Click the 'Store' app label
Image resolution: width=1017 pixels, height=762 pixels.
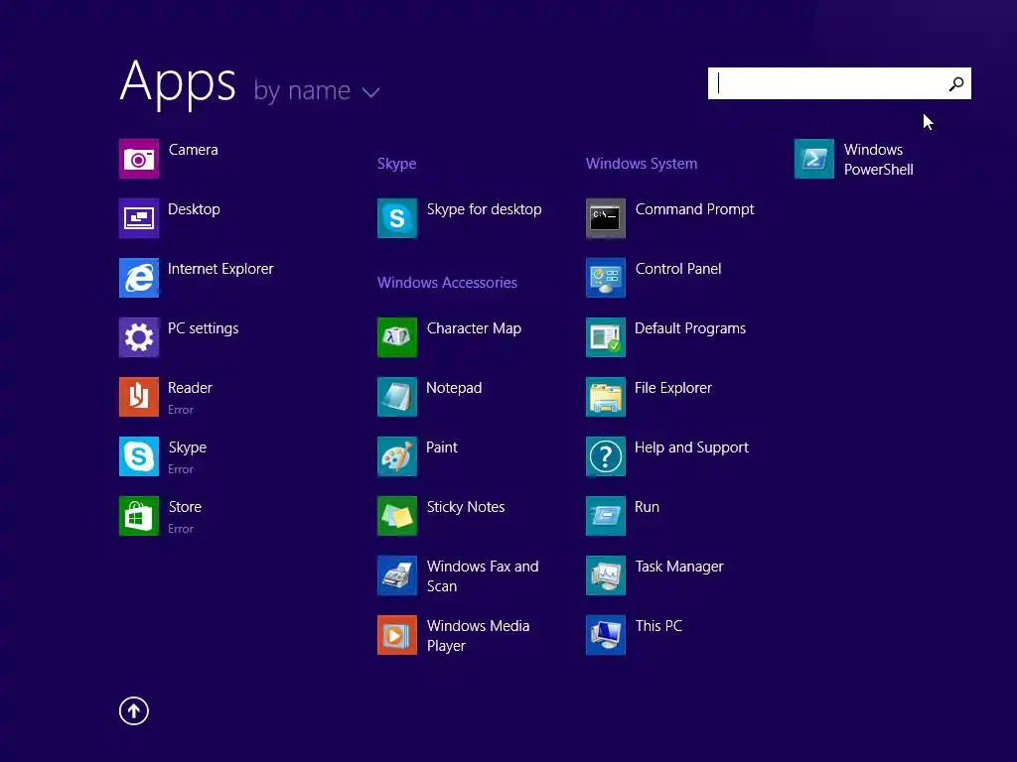[x=185, y=507]
